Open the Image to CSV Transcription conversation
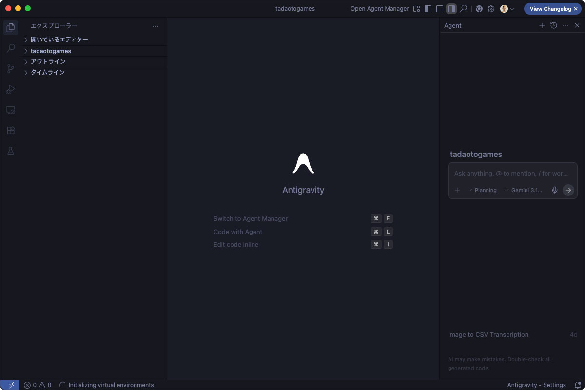 pos(488,334)
